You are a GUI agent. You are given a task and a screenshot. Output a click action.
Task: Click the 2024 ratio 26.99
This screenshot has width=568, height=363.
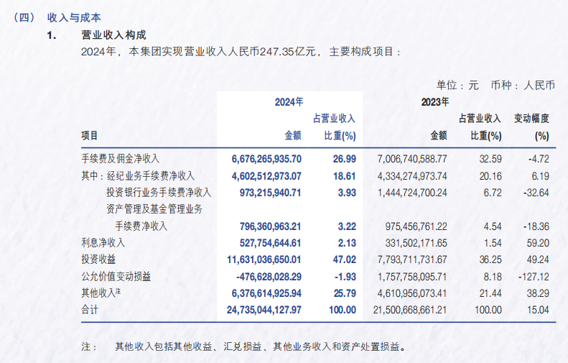345,159
